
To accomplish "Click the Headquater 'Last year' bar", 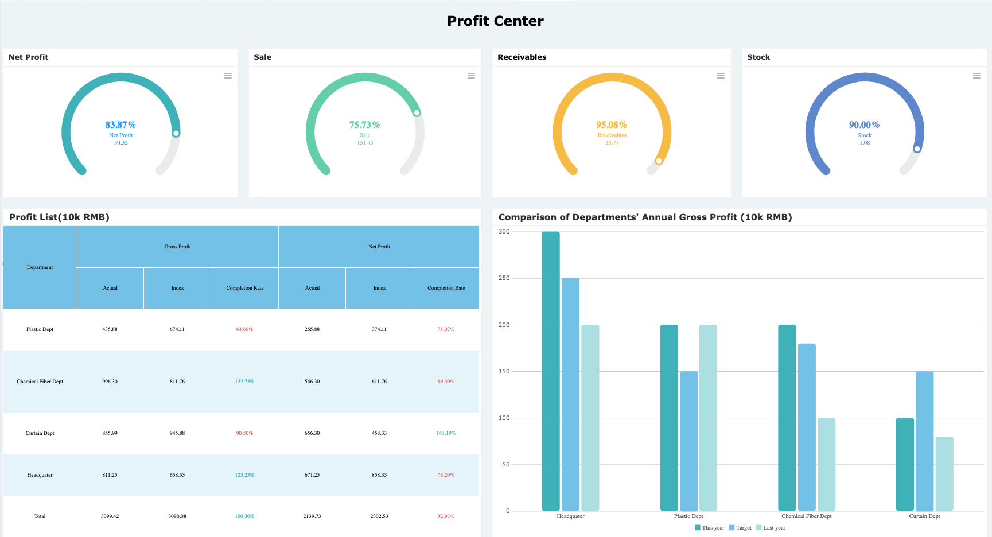I will (590, 418).
